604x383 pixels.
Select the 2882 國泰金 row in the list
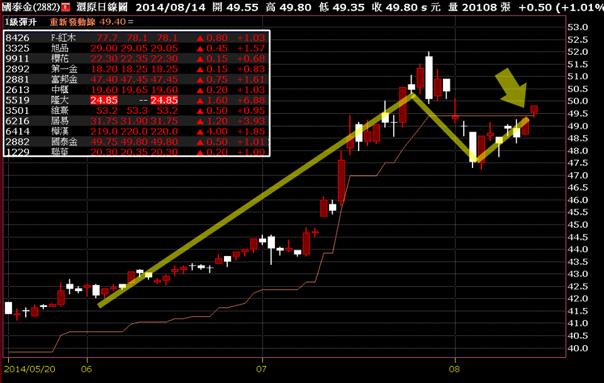(x=137, y=142)
